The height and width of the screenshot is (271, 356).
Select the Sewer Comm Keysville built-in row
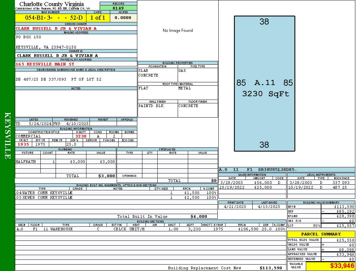coord(116,197)
